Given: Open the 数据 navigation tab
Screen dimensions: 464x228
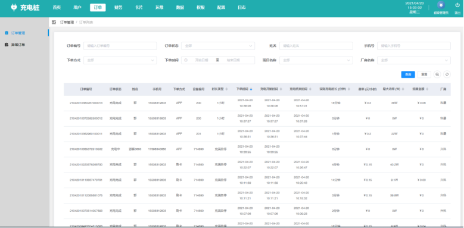Looking at the screenshot, I should click(x=180, y=8).
